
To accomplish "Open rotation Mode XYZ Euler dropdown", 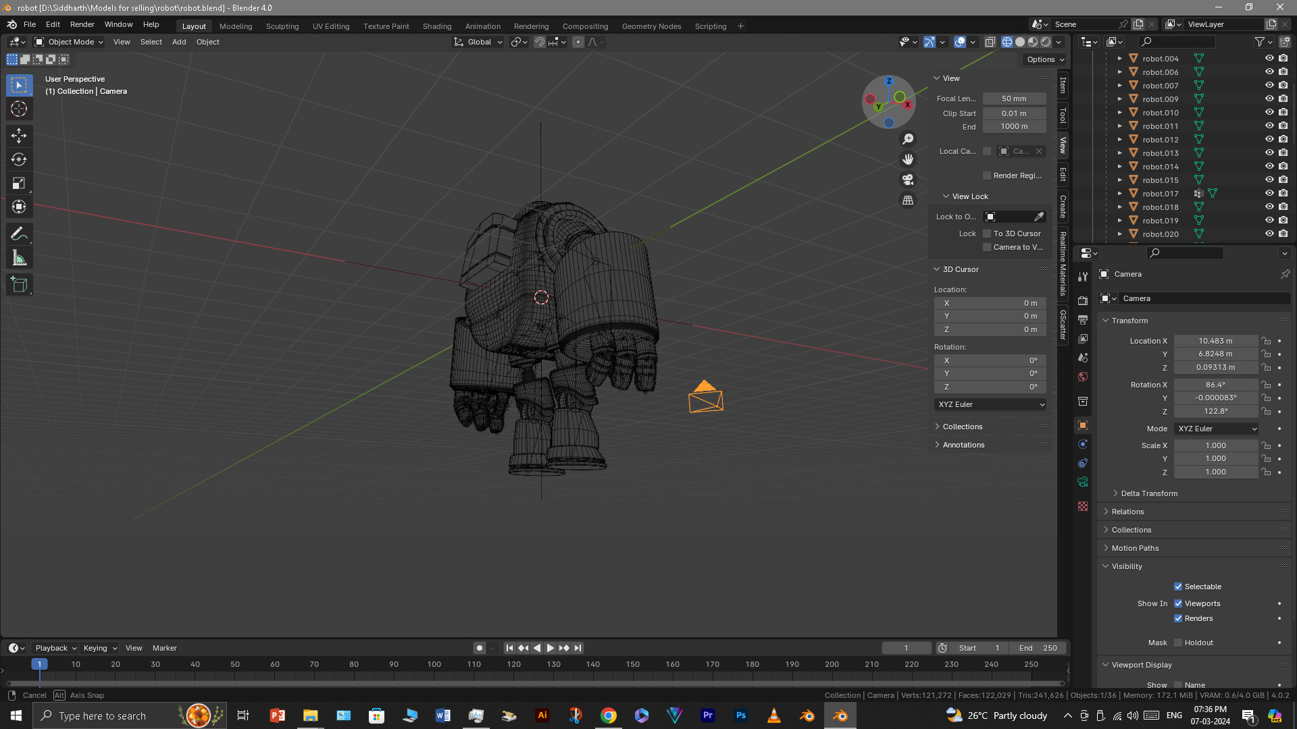I will [1216, 429].
